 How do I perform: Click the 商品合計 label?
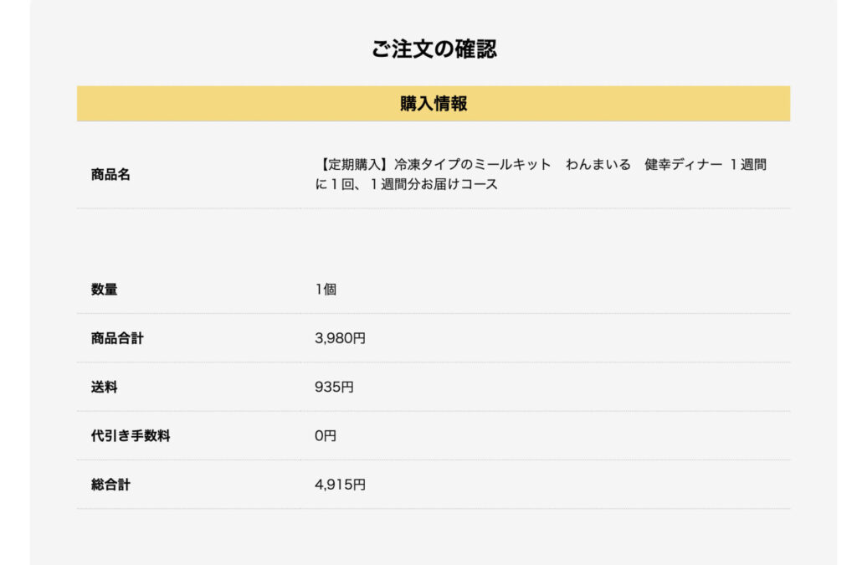(x=117, y=338)
